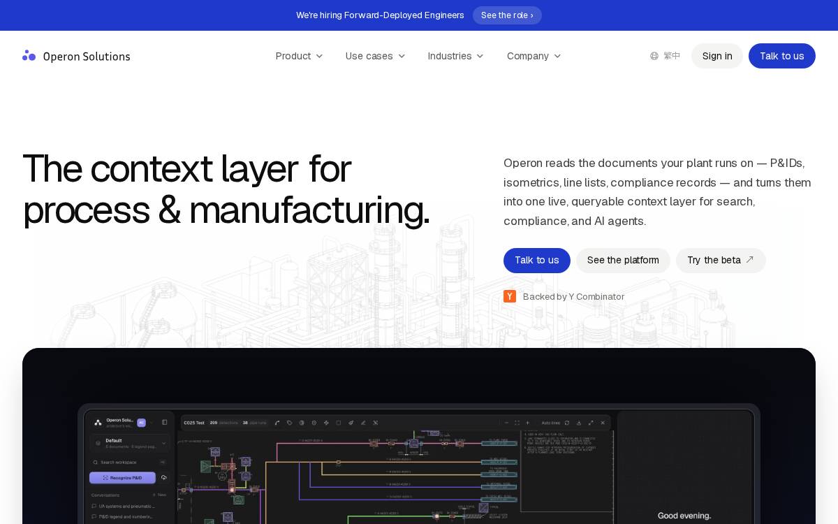Click the Search workspace field in preview
The height and width of the screenshot is (524, 838).
point(130,462)
